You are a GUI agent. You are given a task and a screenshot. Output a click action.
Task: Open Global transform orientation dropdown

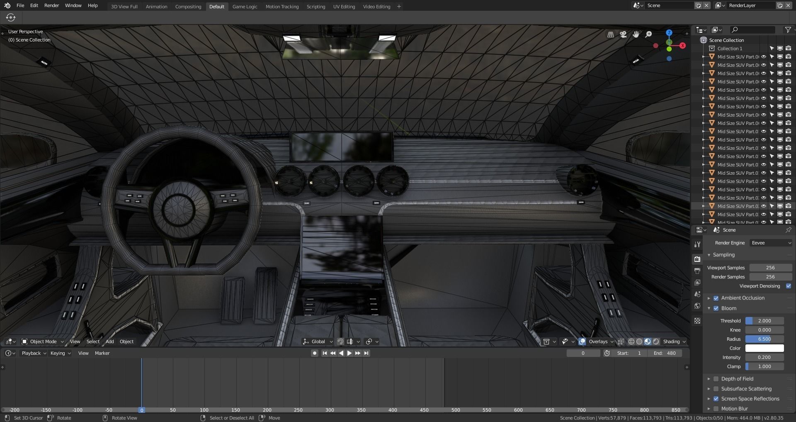click(x=318, y=342)
